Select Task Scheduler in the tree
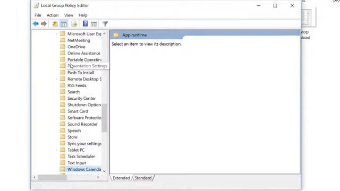Viewport: 340px width, 191px height. [x=81, y=157]
